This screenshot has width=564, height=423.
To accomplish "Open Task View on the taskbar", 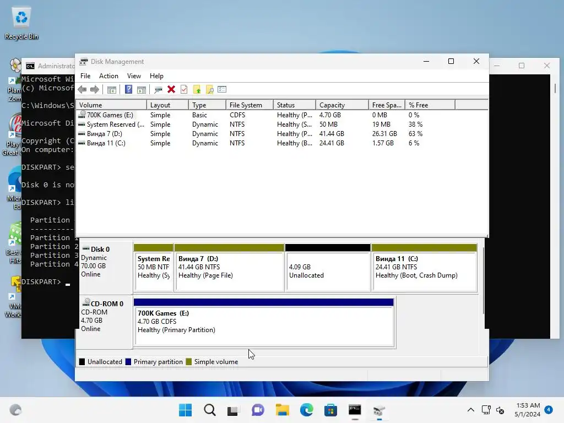I will click(233, 410).
